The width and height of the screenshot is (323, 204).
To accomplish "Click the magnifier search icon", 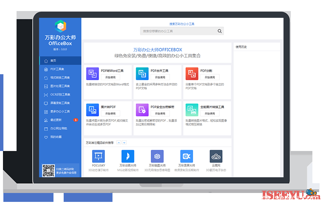I will click(219, 31).
